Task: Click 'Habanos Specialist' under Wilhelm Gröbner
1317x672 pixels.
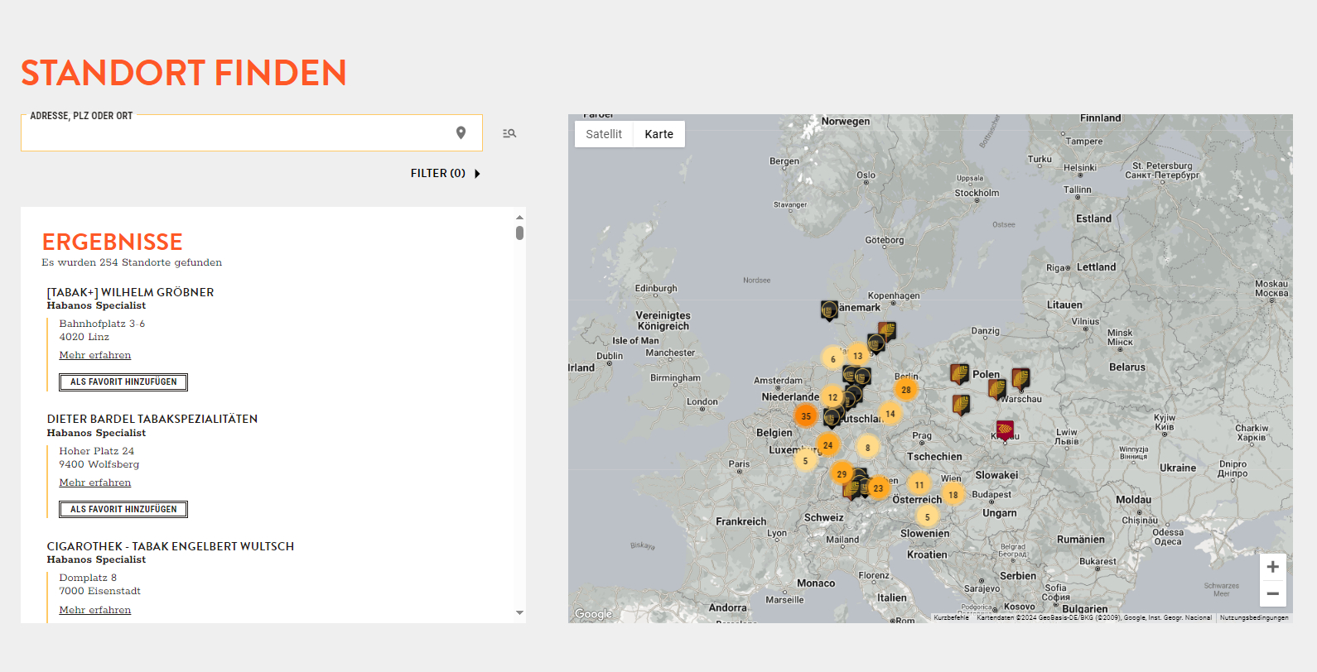Action: coord(96,305)
